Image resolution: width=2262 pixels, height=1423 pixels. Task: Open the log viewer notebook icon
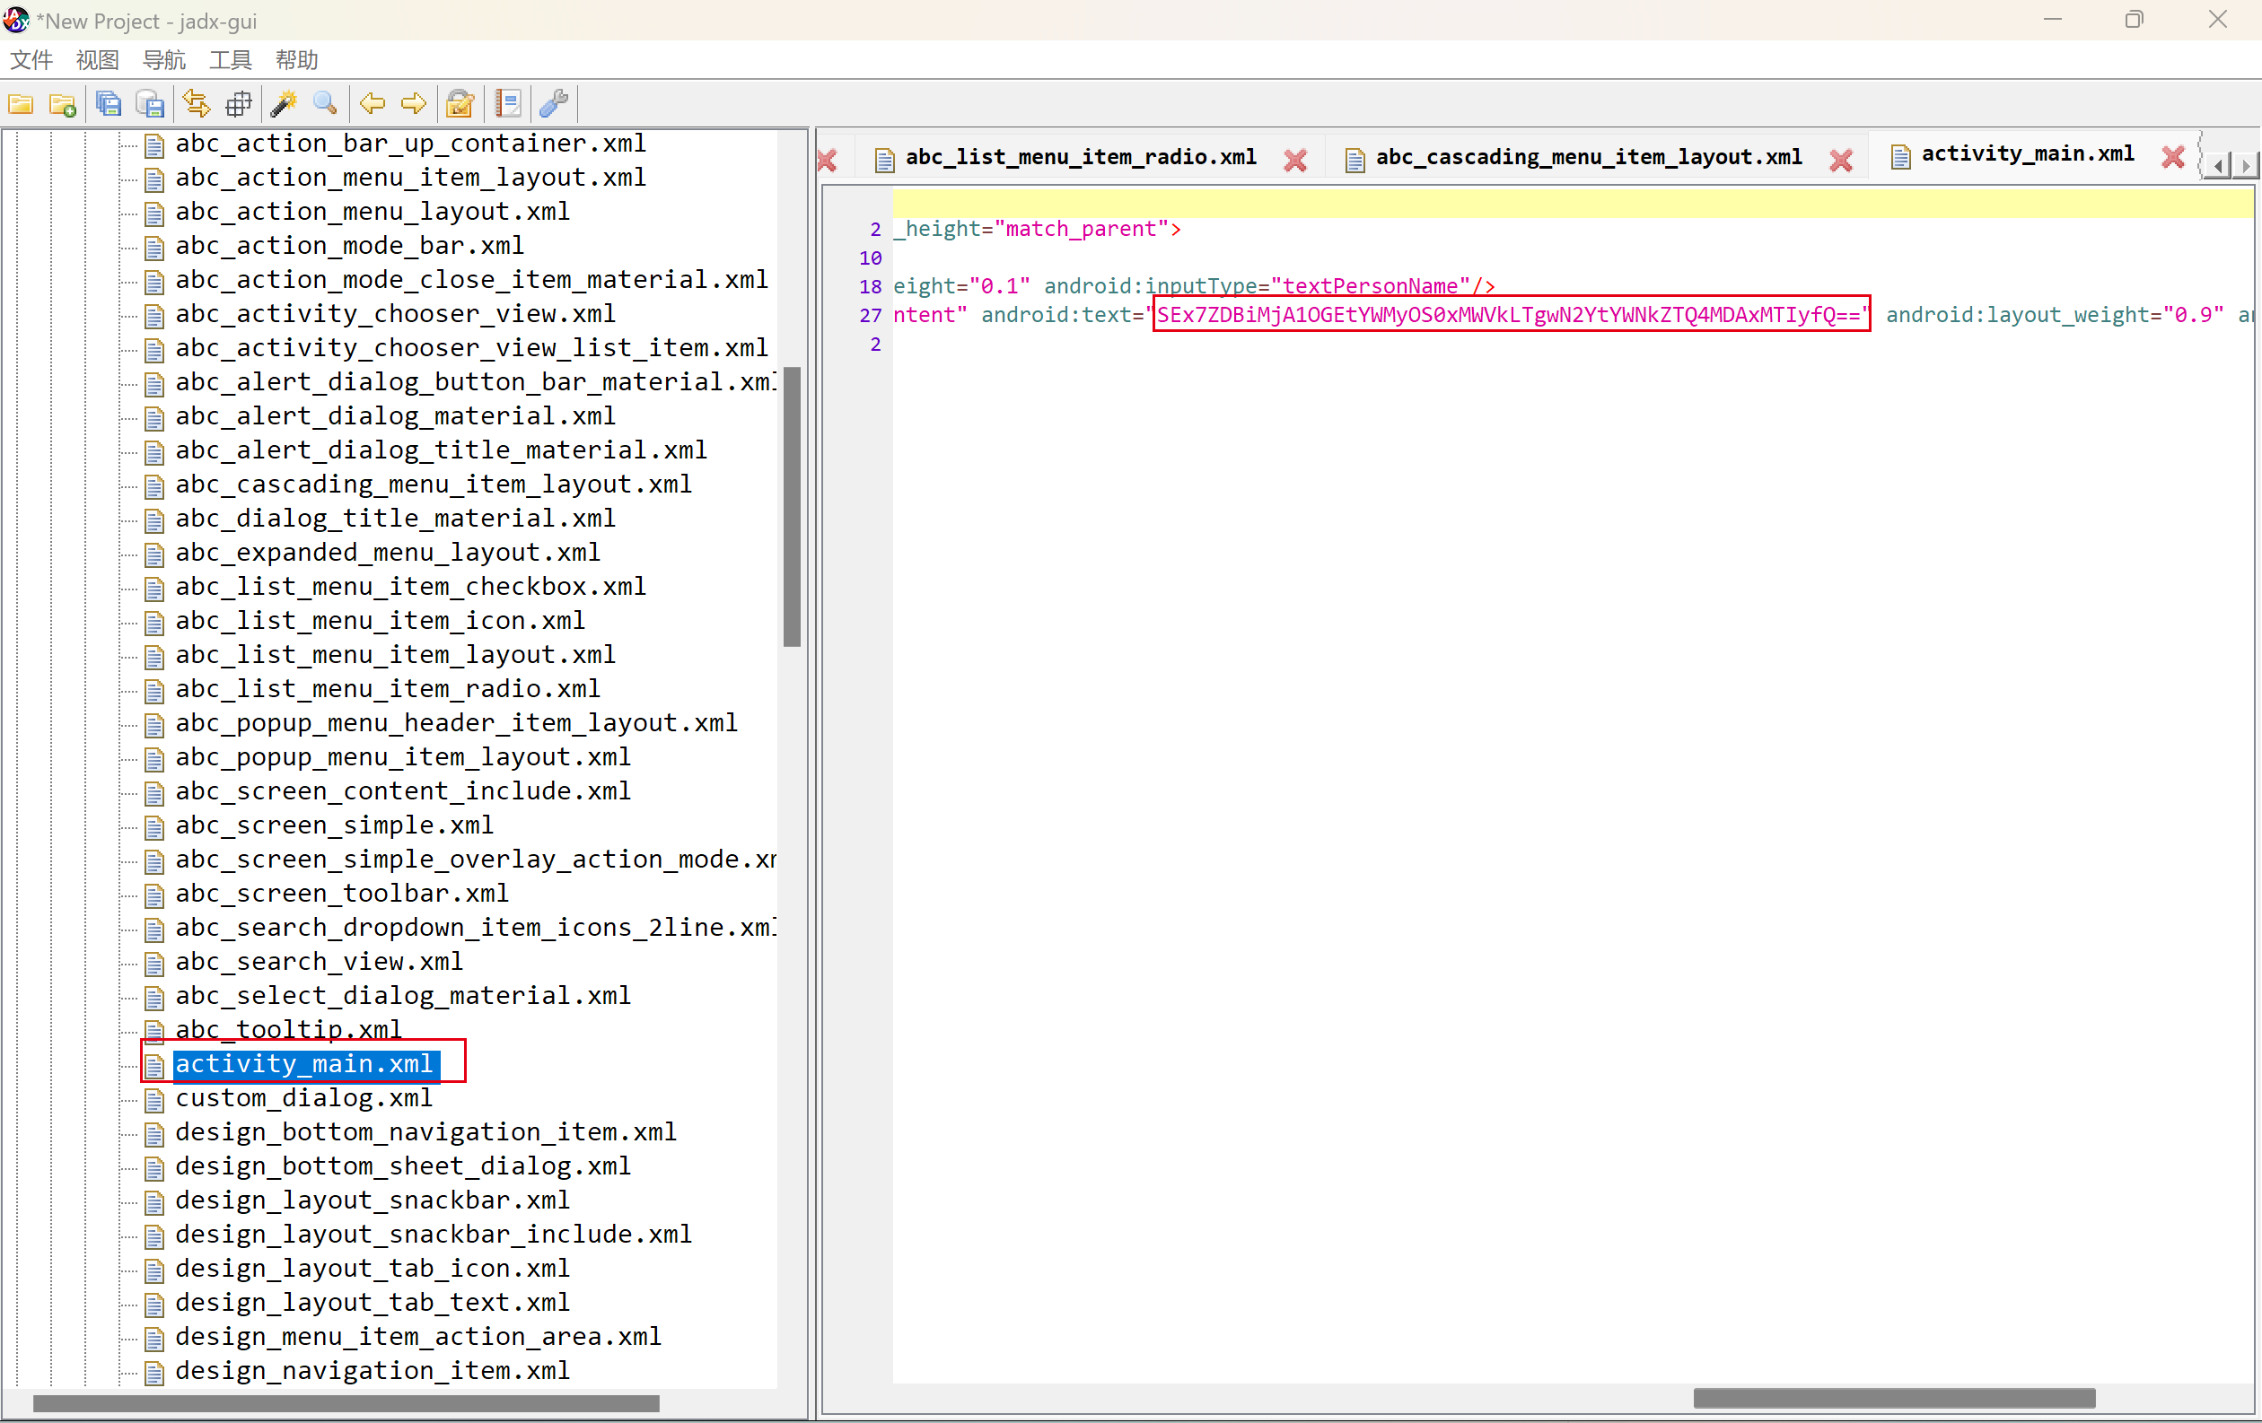[508, 103]
